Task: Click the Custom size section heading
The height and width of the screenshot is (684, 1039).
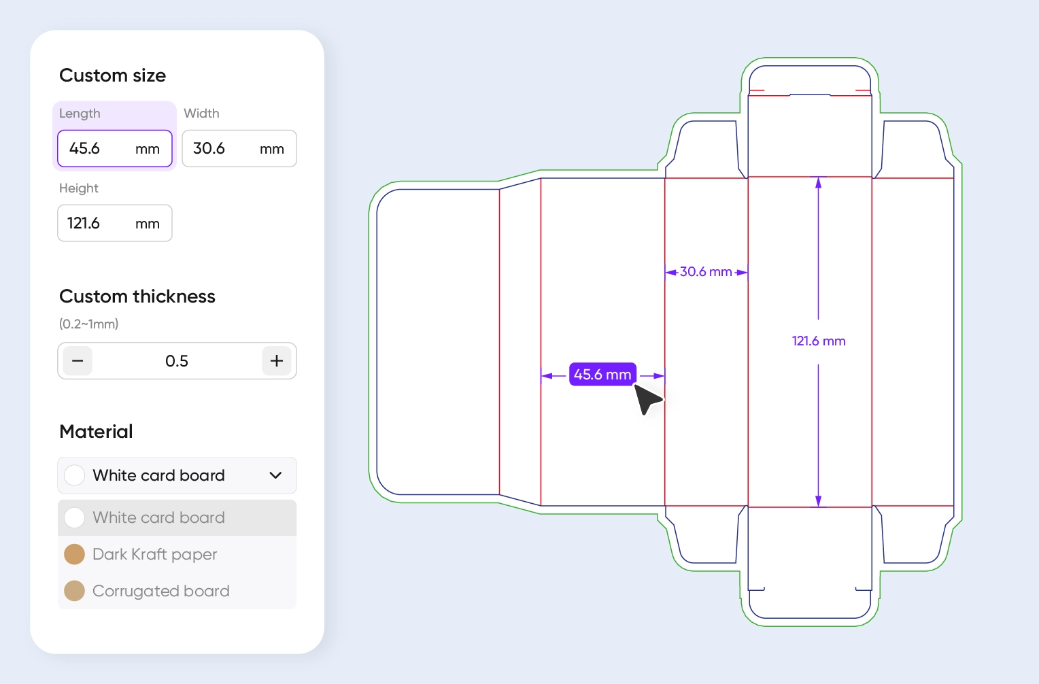Action: click(x=112, y=75)
